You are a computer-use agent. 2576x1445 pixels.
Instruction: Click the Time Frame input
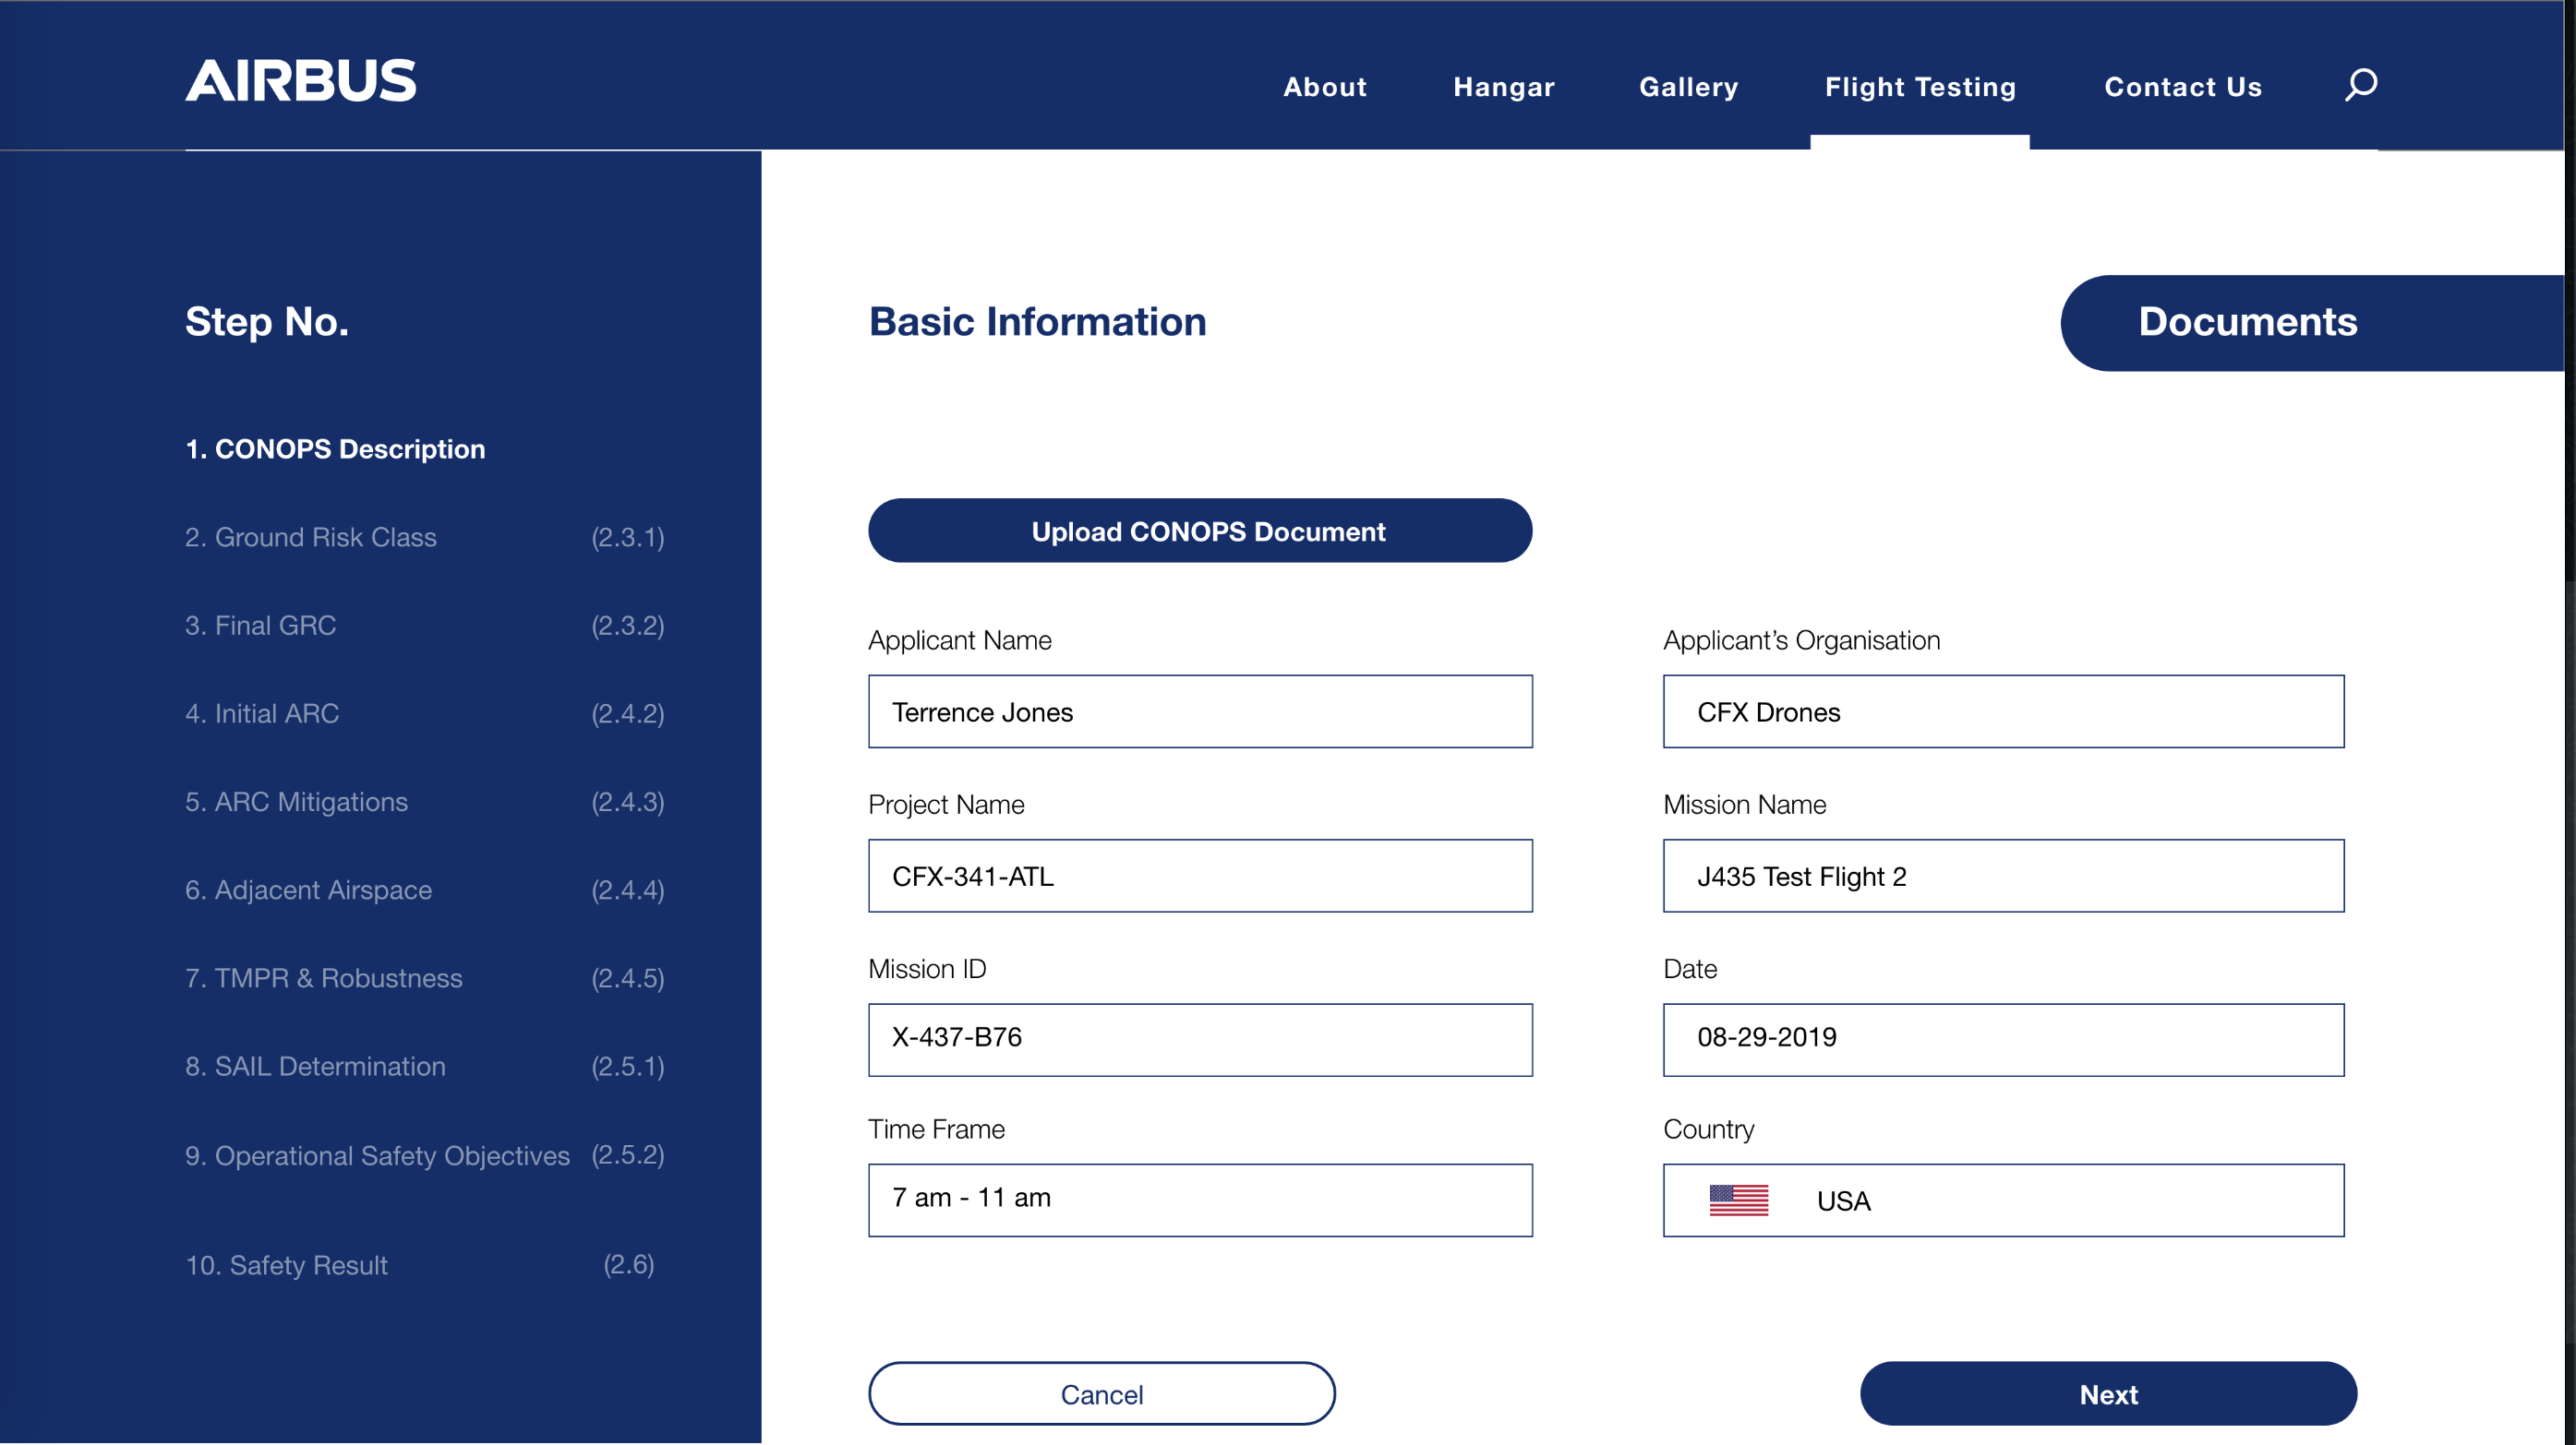click(1199, 1200)
